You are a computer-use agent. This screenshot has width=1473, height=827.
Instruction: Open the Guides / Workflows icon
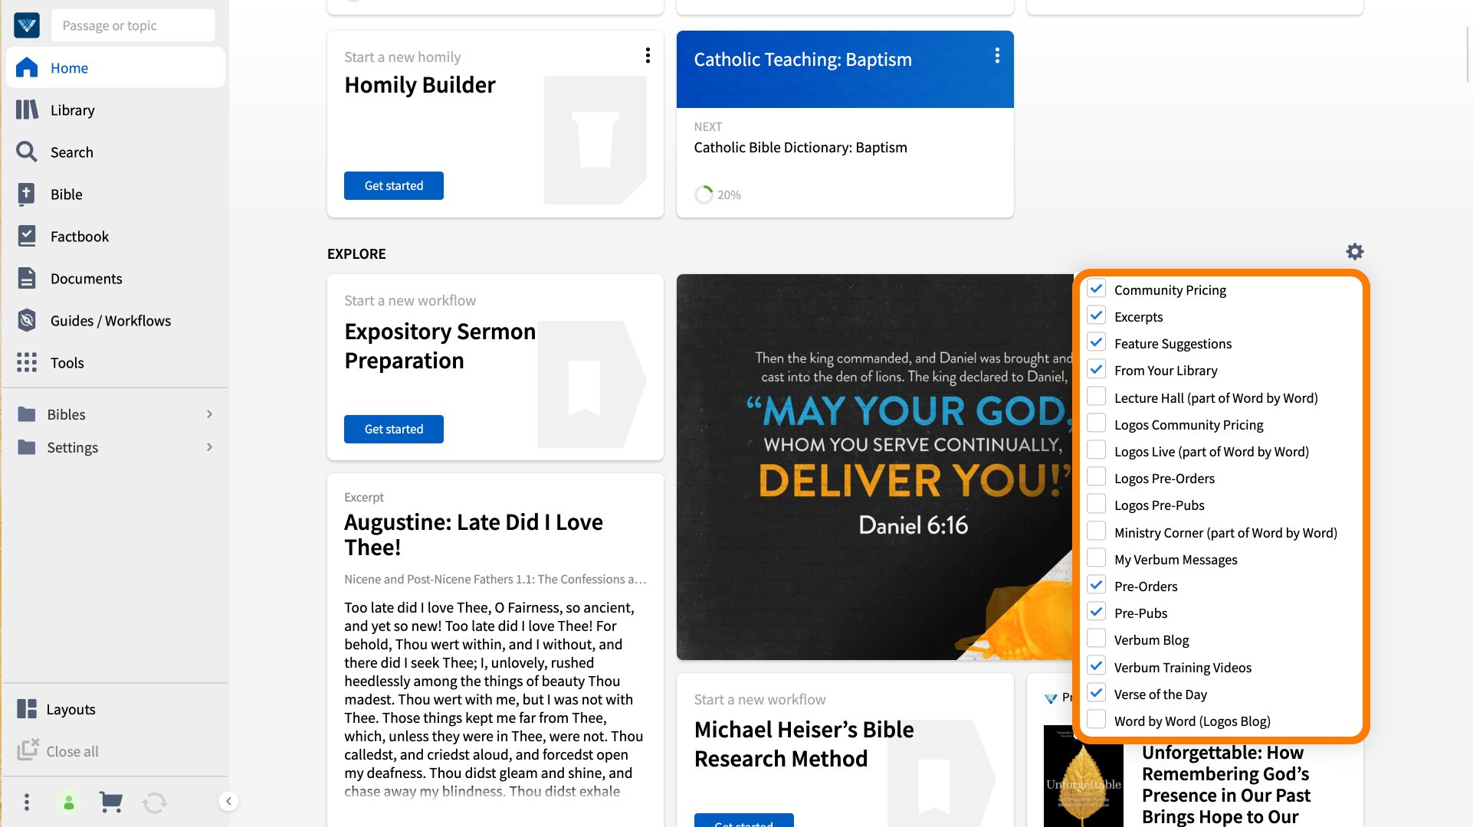point(27,320)
